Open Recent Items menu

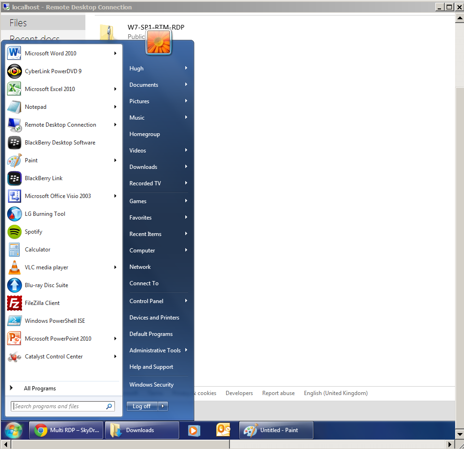[x=159, y=234]
